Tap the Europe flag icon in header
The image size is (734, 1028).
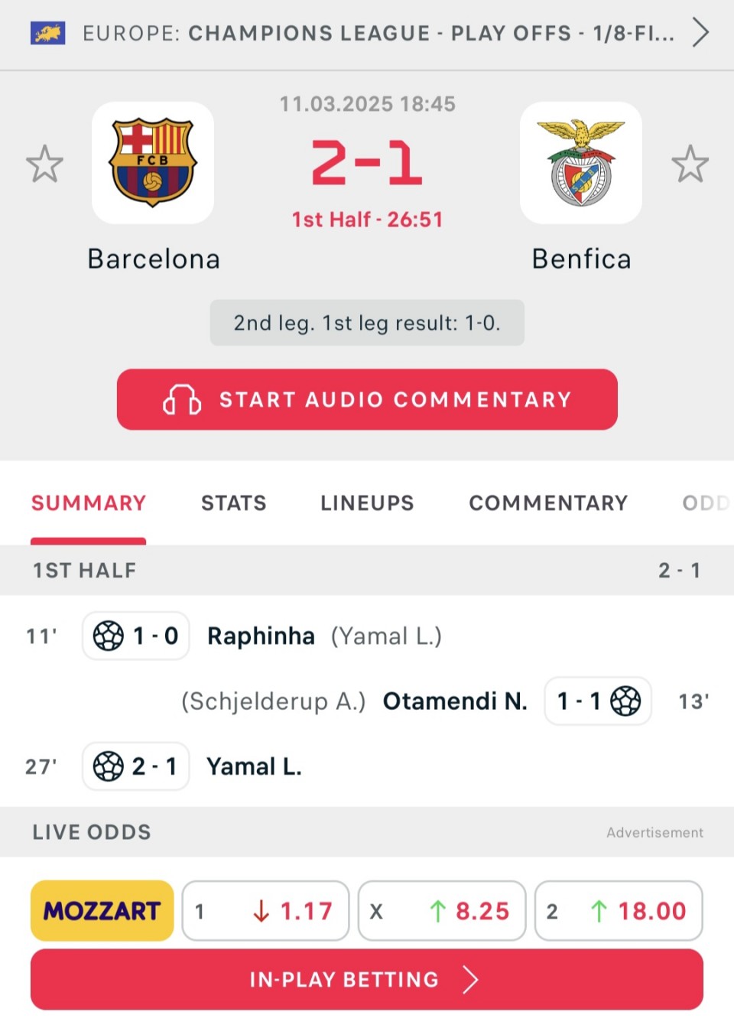tap(47, 33)
